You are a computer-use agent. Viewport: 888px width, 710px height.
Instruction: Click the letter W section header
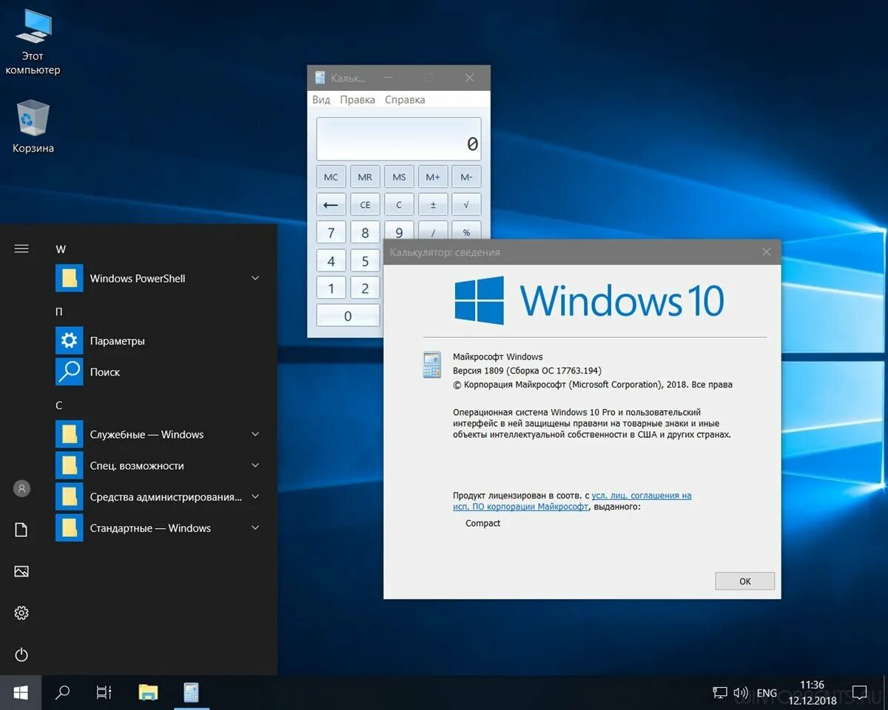tap(61, 249)
